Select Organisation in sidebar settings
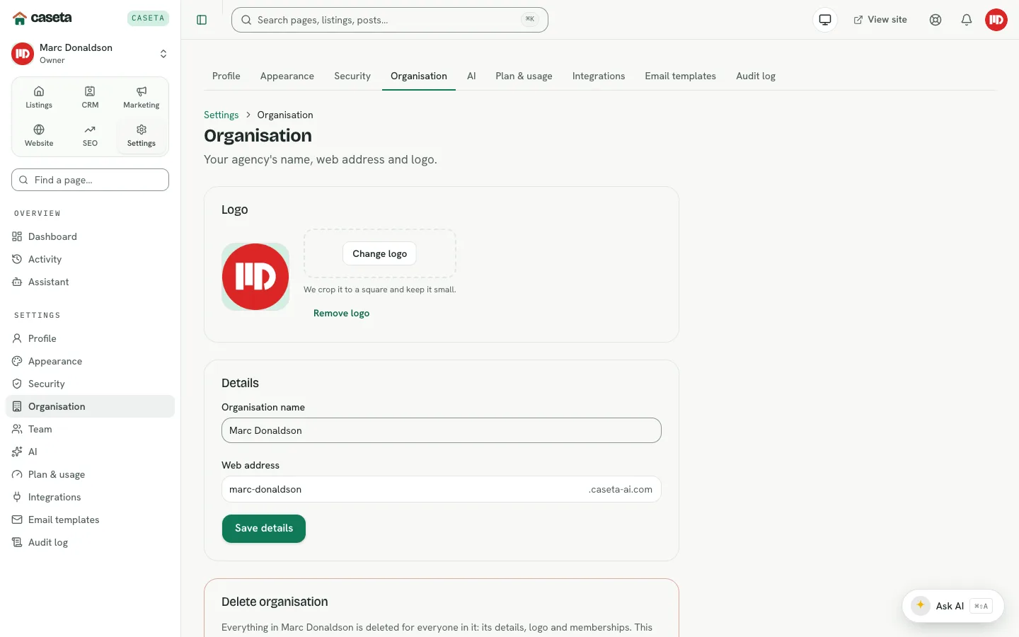The width and height of the screenshot is (1019, 637). tap(90, 406)
